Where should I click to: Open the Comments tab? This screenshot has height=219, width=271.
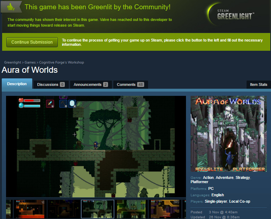[130, 84]
